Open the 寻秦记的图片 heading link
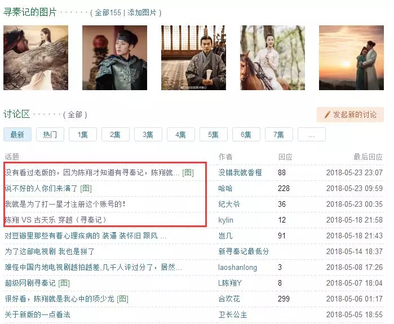 (30, 12)
